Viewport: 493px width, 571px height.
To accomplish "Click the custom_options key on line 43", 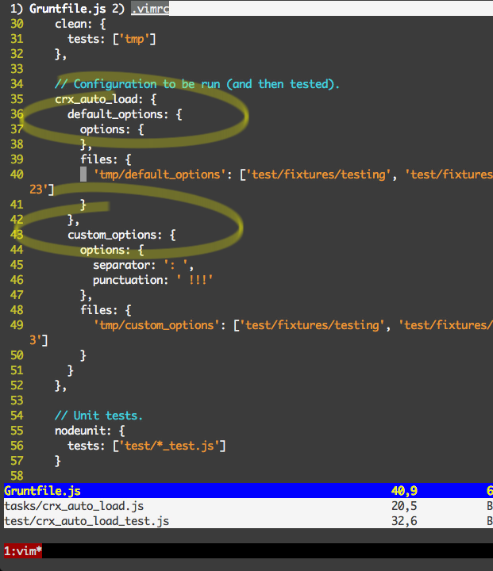I will pos(112,235).
